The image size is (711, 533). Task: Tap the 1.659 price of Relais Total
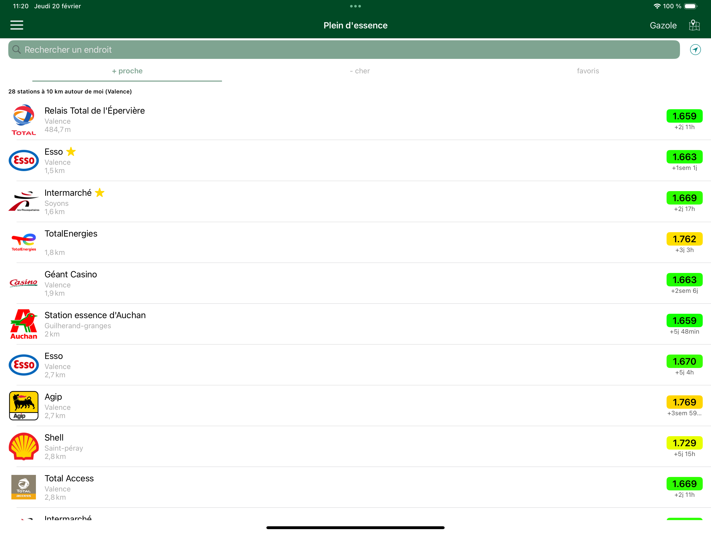click(684, 116)
